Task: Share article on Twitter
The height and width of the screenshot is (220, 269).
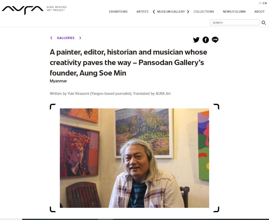Action: coord(196,40)
